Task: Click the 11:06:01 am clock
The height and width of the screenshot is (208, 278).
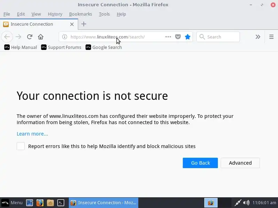Action: click(x=264, y=203)
